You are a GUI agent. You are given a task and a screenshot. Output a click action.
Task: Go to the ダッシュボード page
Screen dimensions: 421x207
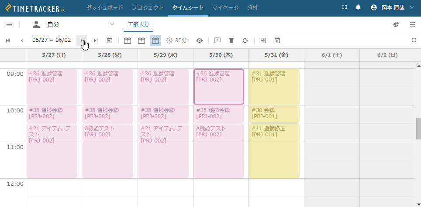coord(104,7)
